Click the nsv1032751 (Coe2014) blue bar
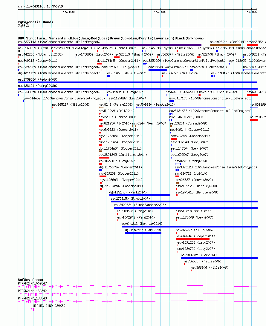This screenshot has width=266, height=326. coord(219,258)
